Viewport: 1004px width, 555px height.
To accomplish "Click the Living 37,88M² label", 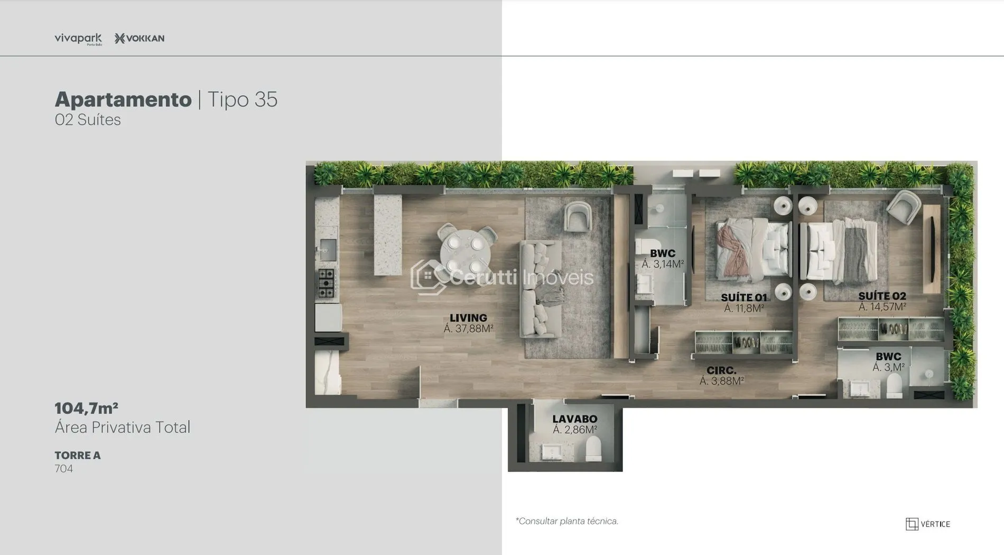I will [468, 323].
